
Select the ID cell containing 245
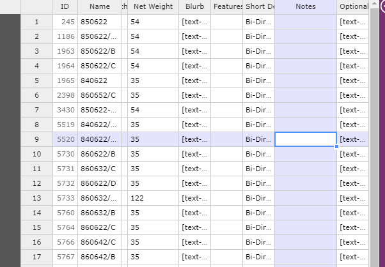coord(65,22)
